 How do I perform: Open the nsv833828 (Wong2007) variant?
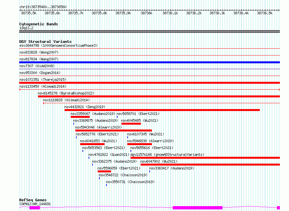[39, 52]
